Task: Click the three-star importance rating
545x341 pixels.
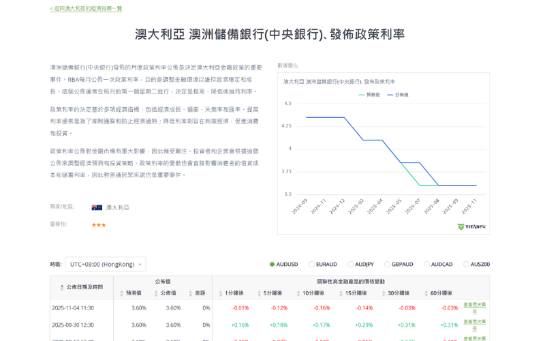Action: tap(99, 225)
